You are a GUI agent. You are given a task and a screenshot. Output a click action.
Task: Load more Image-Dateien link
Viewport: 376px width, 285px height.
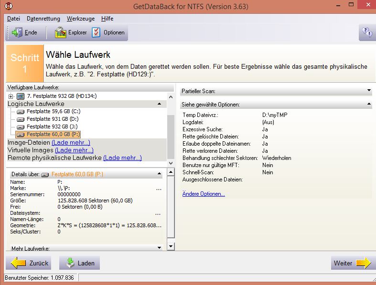71,143
